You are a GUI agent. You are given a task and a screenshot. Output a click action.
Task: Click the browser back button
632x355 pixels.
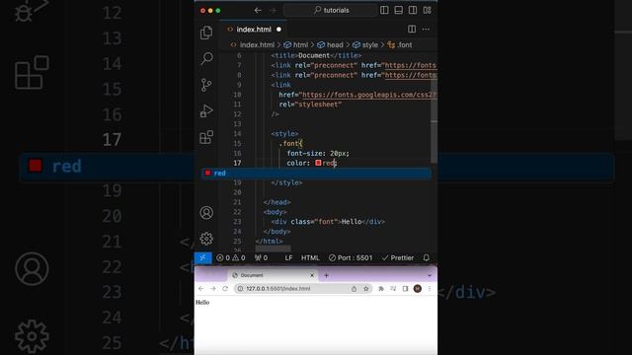point(200,289)
